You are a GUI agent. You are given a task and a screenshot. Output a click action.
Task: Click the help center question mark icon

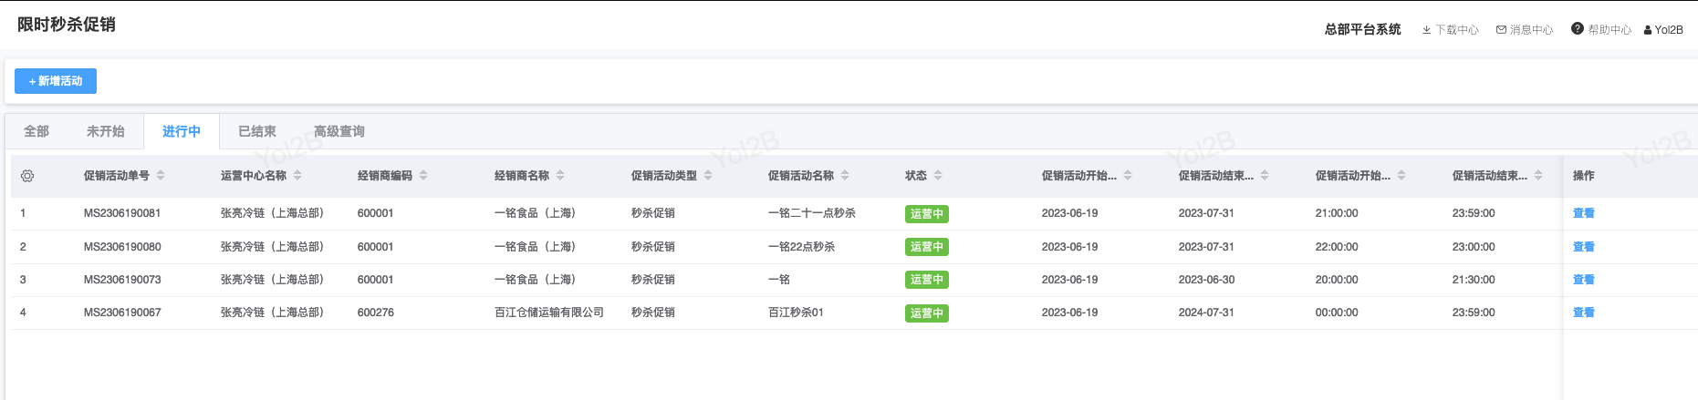tap(1577, 29)
